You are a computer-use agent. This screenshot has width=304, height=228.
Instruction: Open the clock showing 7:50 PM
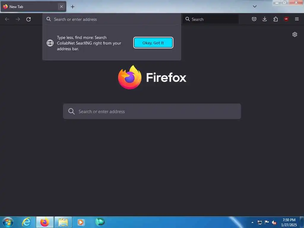coord(289,222)
